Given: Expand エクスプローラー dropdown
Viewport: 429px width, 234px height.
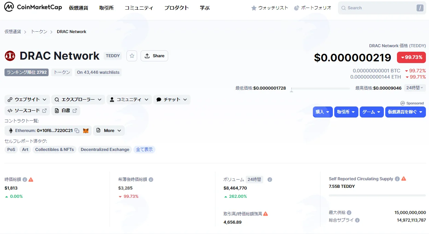Looking at the screenshot, I should [x=78, y=100].
